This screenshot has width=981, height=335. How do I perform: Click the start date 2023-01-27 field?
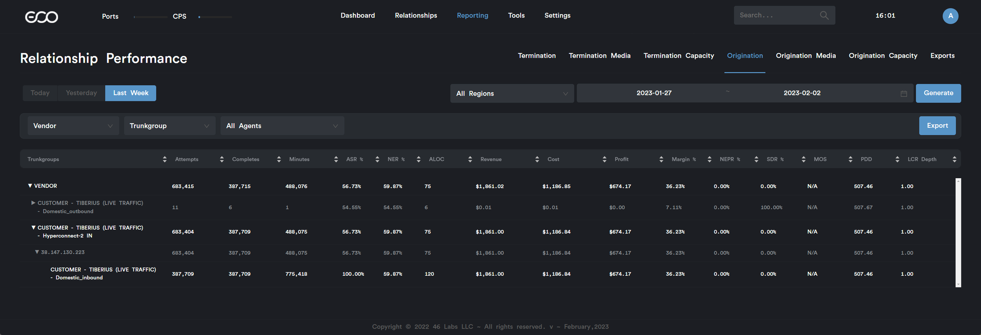(654, 93)
